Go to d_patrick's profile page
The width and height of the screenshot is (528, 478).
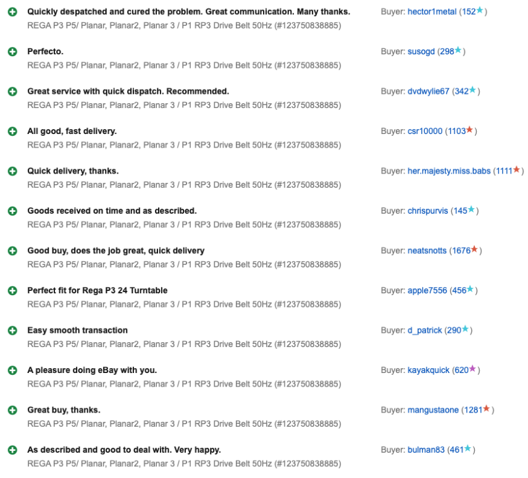tap(424, 330)
